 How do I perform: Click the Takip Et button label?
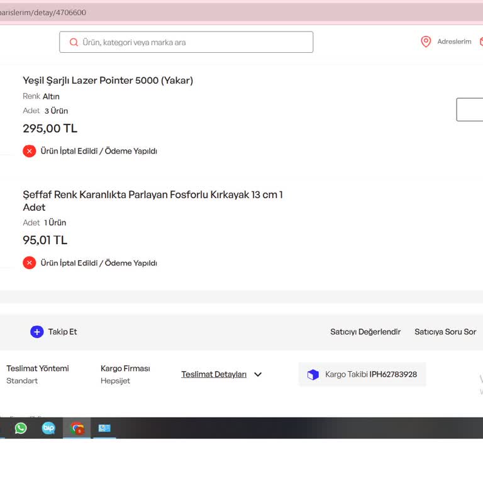[62, 331]
